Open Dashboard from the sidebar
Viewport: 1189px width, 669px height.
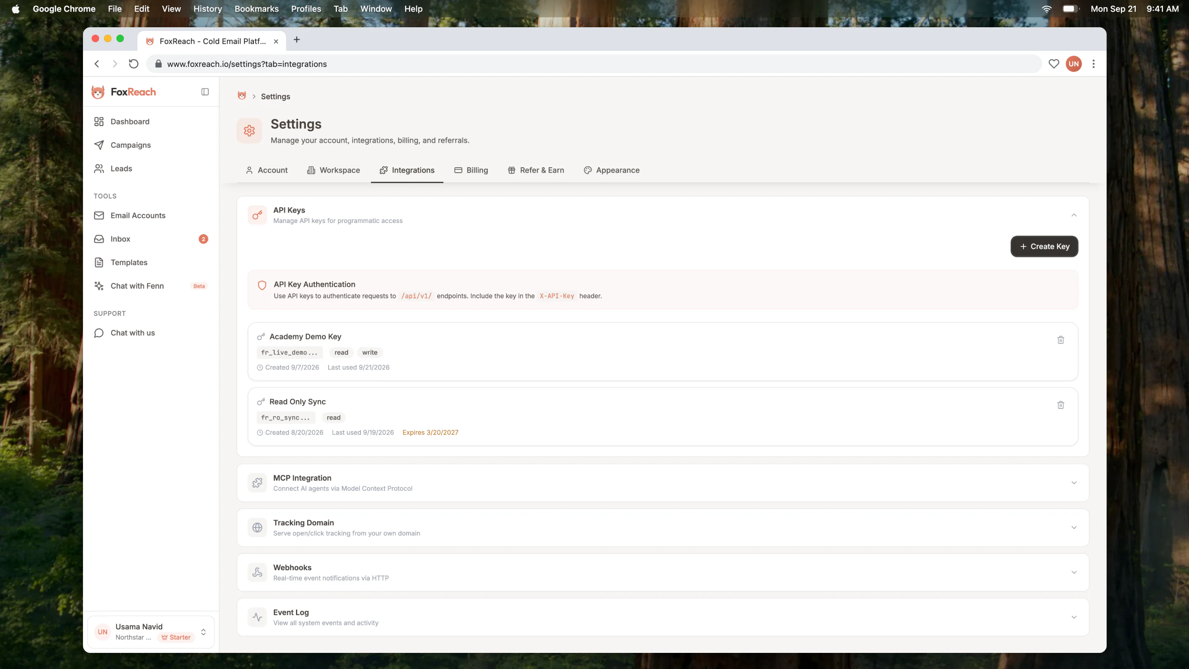click(x=151, y=121)
